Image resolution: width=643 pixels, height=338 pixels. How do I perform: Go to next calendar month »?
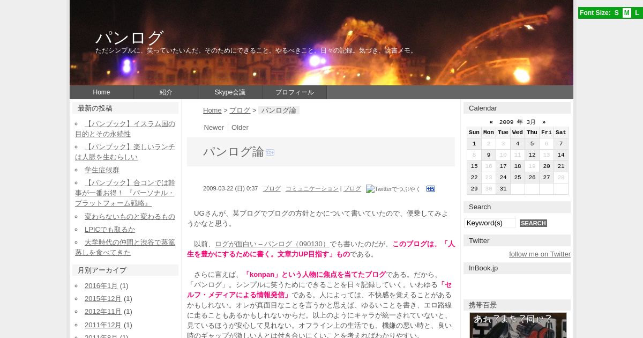pyautogui.click(x=544, y=122)
